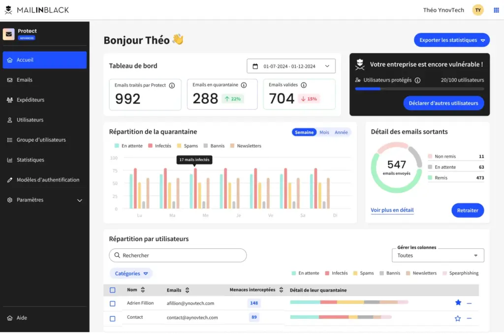Tick the select-all checkbox in table header
The width and height of the screenshot is (504, 334).
coord(113,290)
